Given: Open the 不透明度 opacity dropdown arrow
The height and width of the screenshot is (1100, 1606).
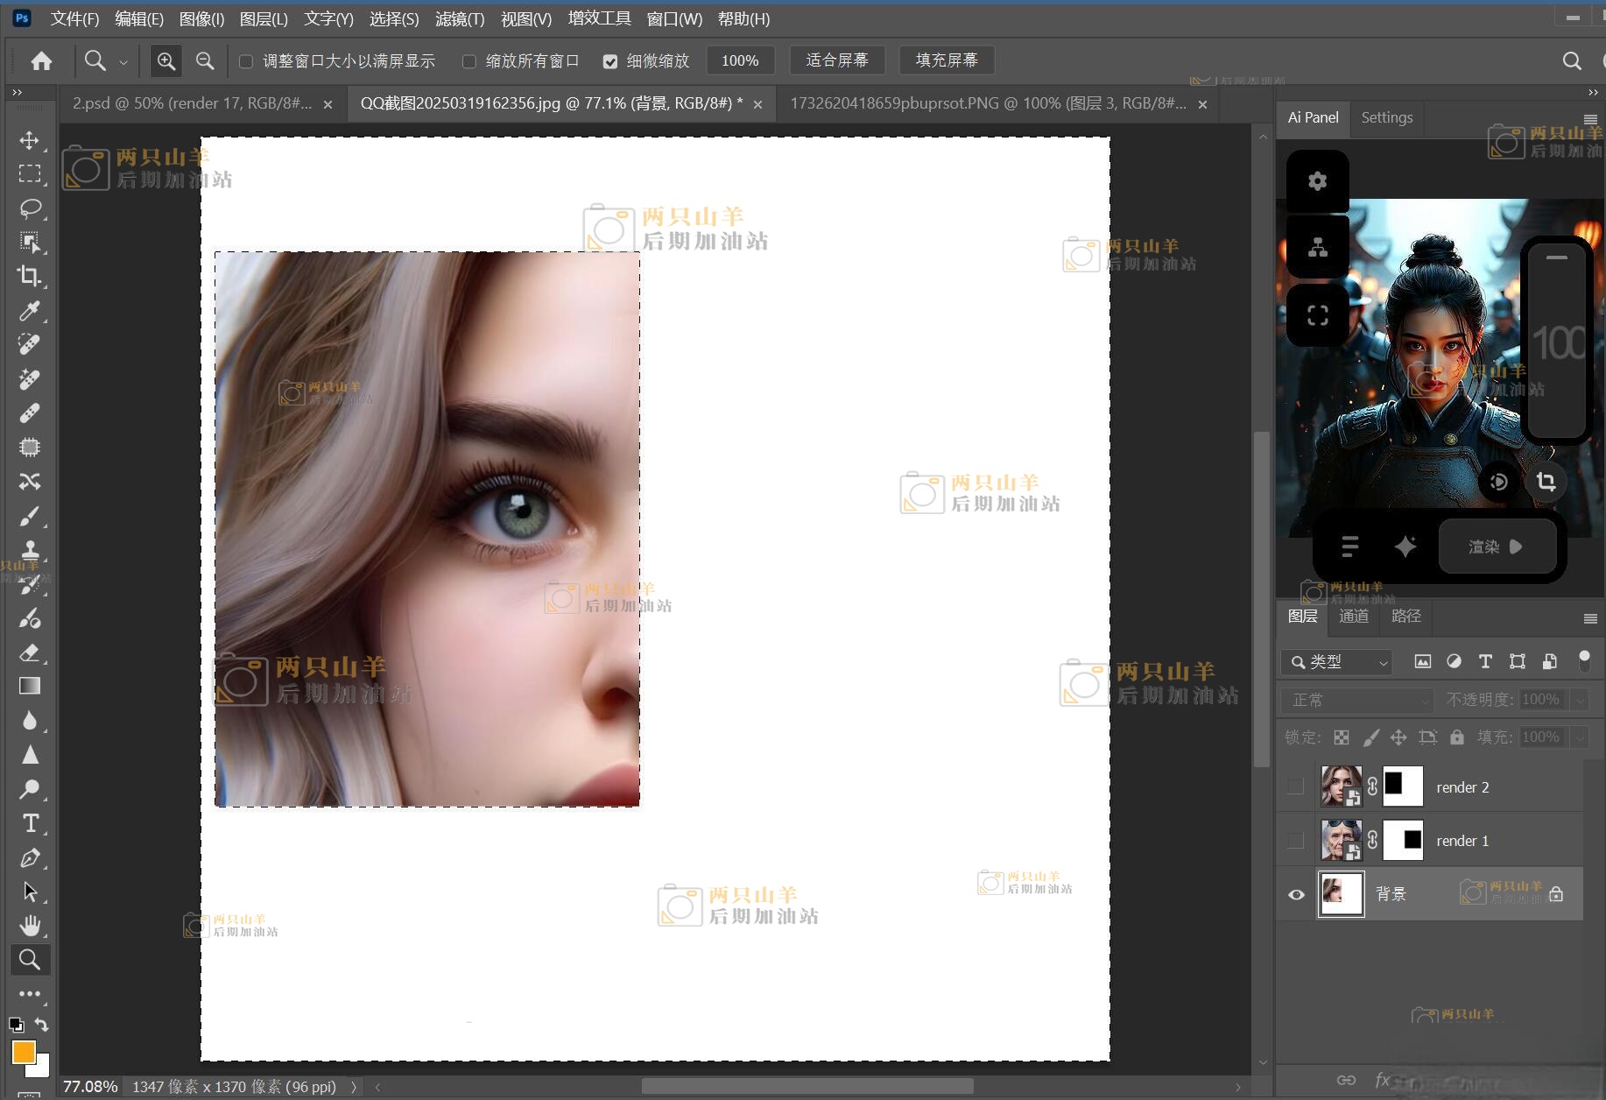Looking at the screenshot, I should (x=1579, y=700).
